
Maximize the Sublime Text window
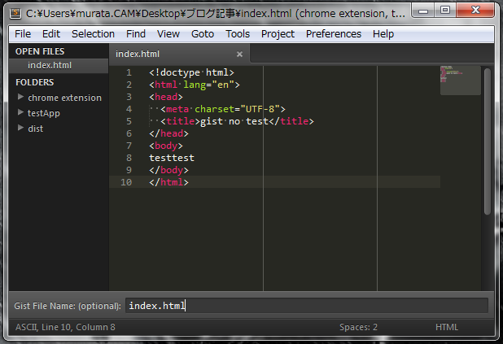445,11
